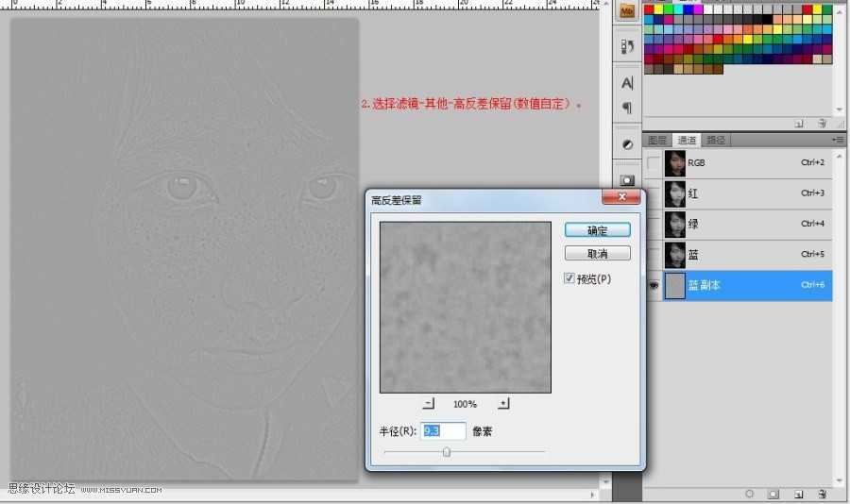Click canvas vertical scrollbar down arrow
The width and height of the screenshot is (850, 504).
tap(606, 481)
